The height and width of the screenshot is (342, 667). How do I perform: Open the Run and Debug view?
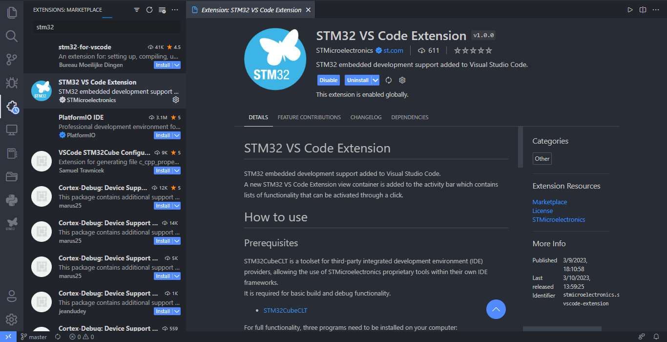pos(12,83)
